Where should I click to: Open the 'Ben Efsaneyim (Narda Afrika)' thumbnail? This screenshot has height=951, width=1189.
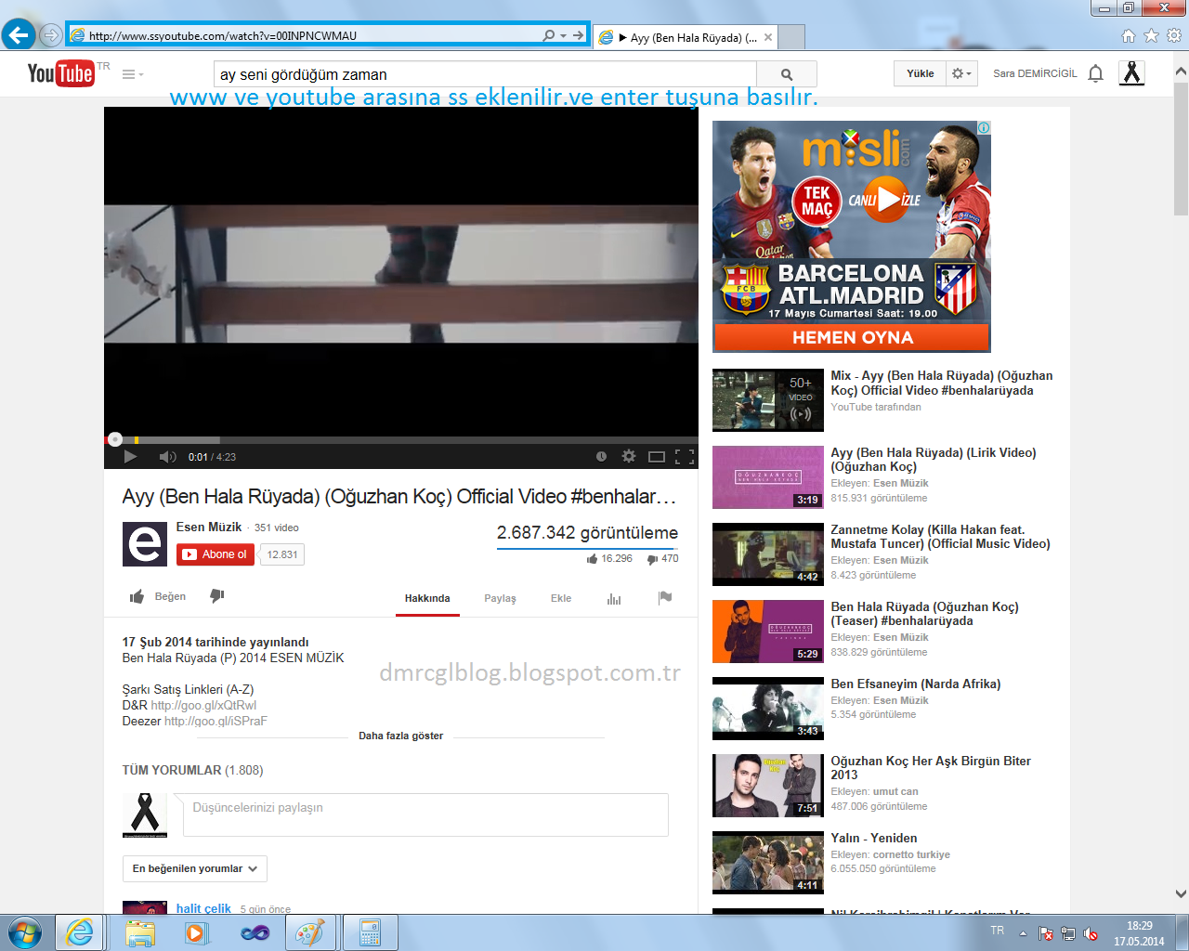click(x=768, y=709)
